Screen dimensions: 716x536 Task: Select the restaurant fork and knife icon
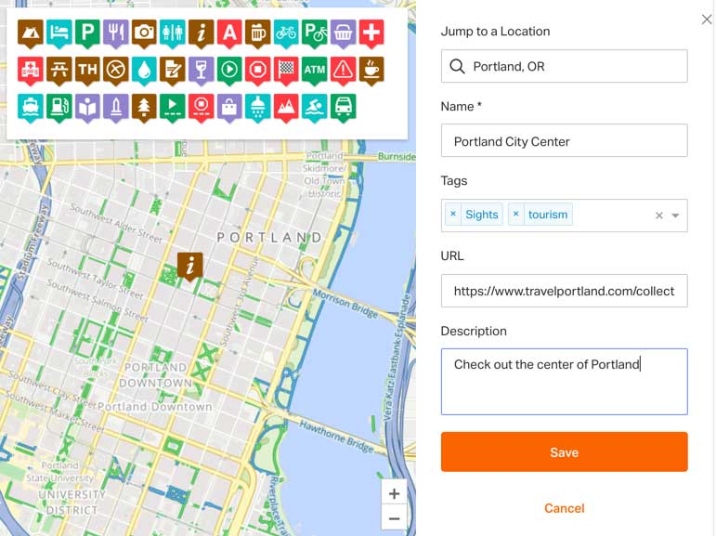[x=115, y=33]
